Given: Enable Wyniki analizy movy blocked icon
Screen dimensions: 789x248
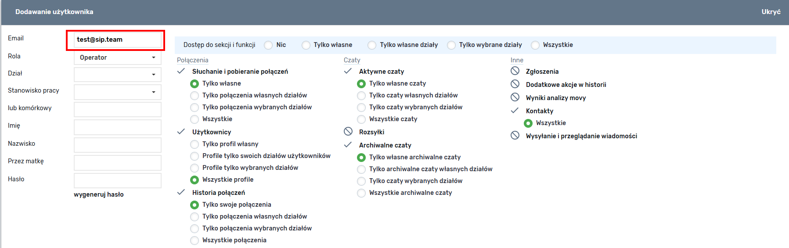Looking at the screenshot, I should coord(515,97).
